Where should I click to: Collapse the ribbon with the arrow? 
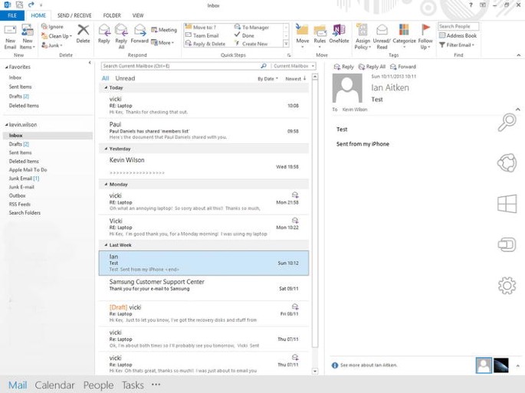[x=519, y=55]
